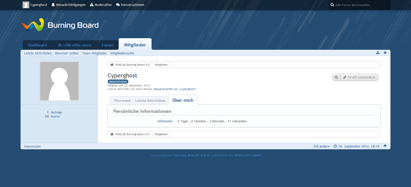Click the Burning Board logo
This screenshot has height=187, width=411.
59,25
